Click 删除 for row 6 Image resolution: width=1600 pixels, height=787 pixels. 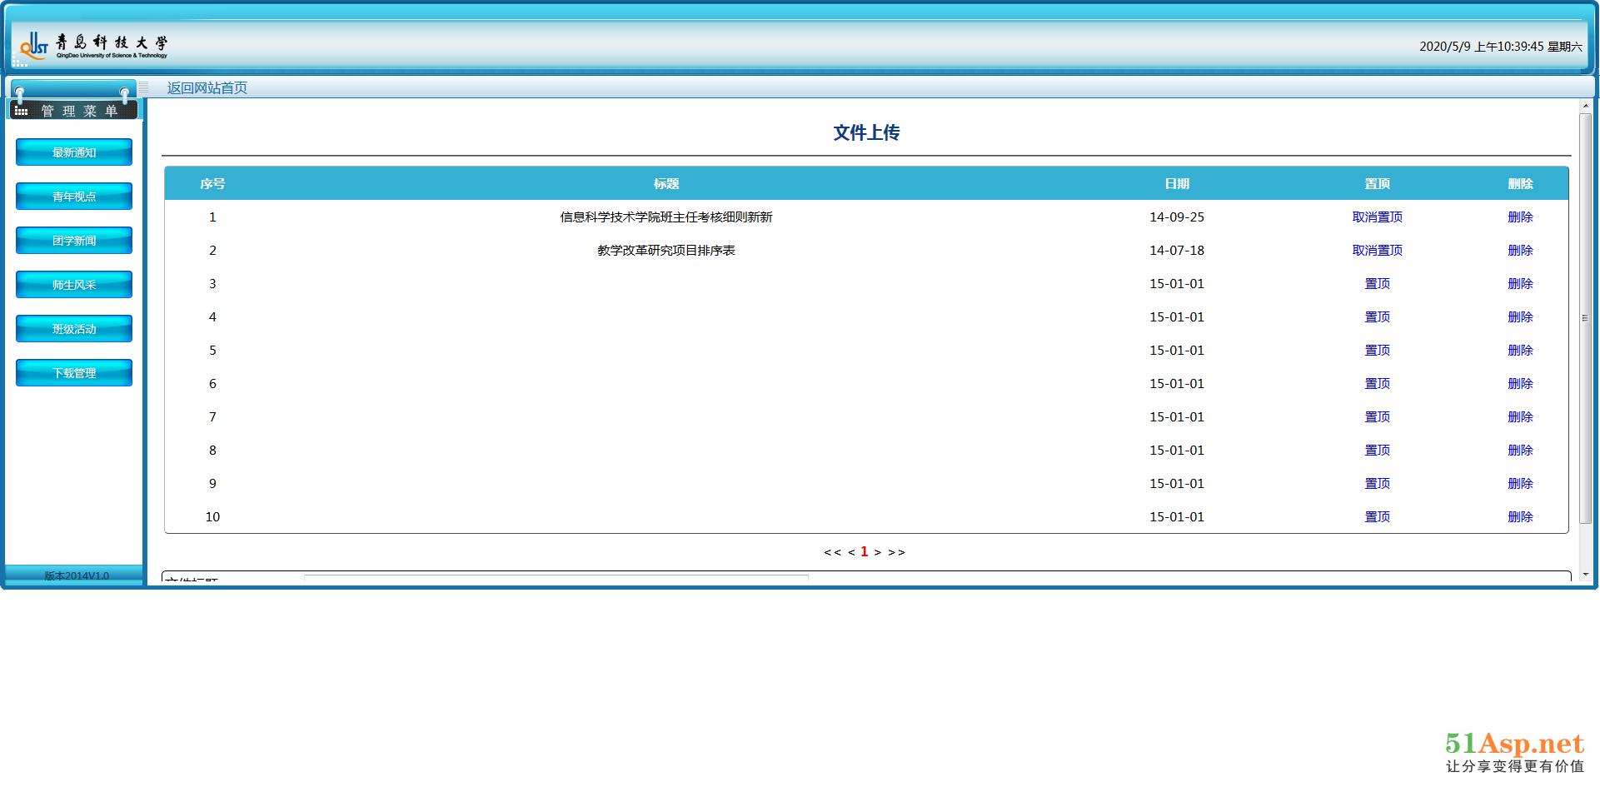[1520, 383]
